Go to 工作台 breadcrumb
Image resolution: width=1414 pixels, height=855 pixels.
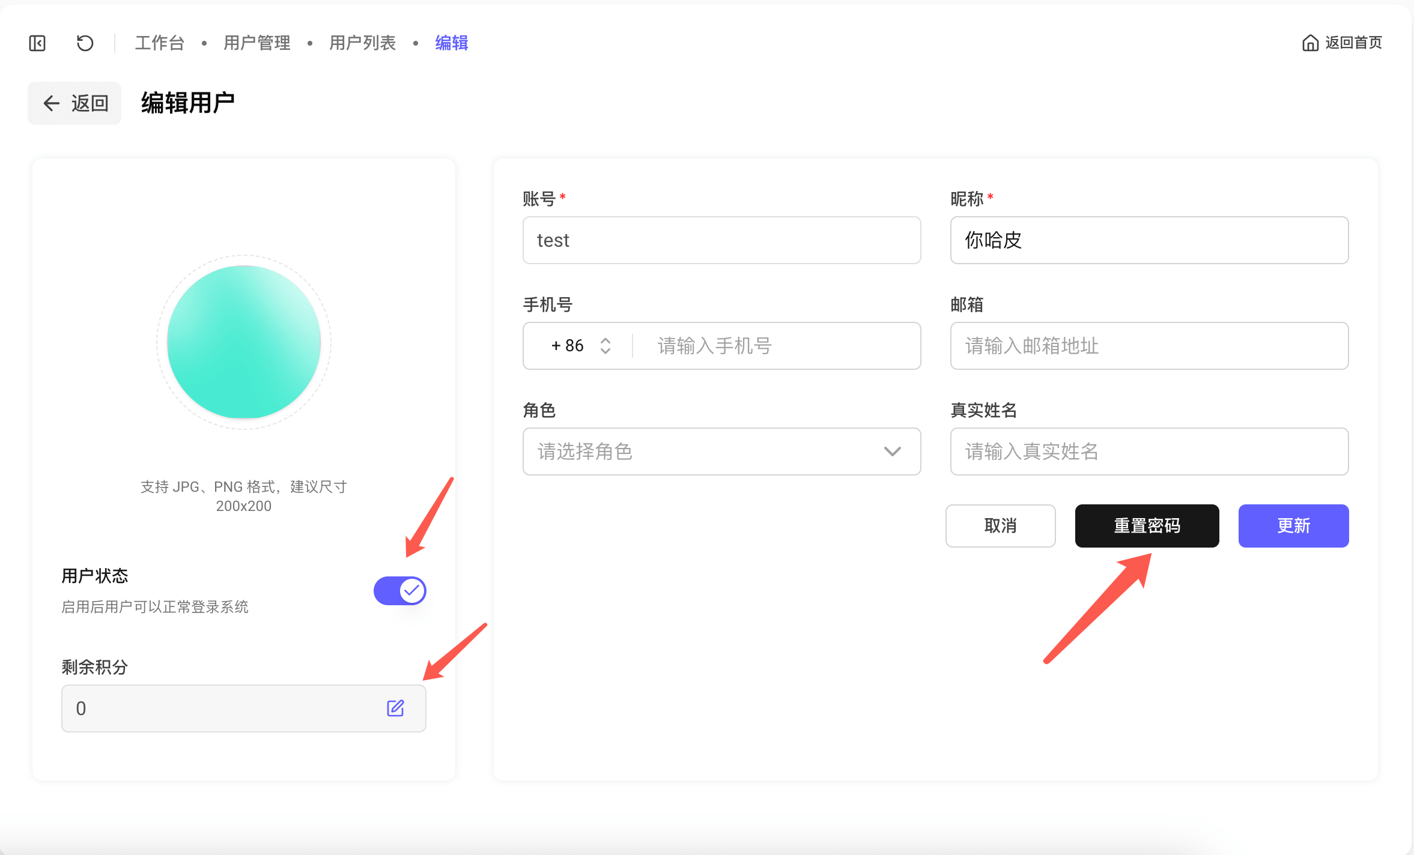coord(159,43)
